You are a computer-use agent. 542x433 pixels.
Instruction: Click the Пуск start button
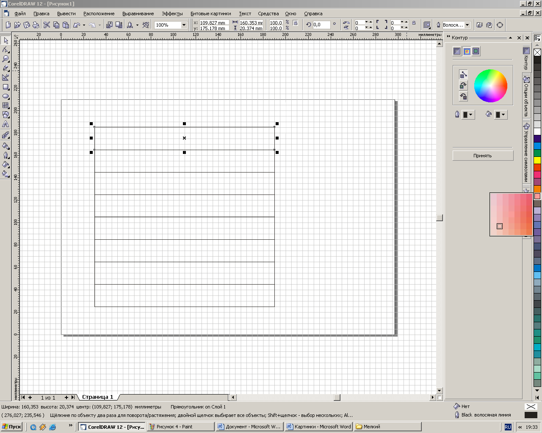pos(11,427)
